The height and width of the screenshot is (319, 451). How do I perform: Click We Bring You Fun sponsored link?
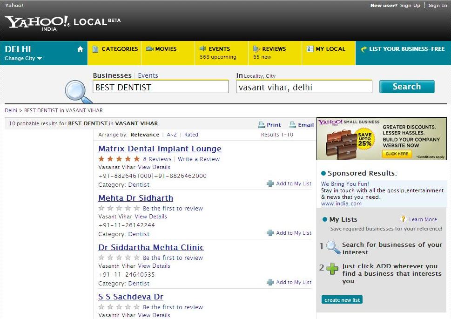(x=345, y=183)
